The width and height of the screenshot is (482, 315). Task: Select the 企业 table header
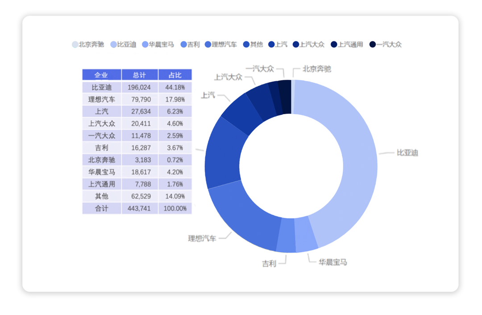101,75
